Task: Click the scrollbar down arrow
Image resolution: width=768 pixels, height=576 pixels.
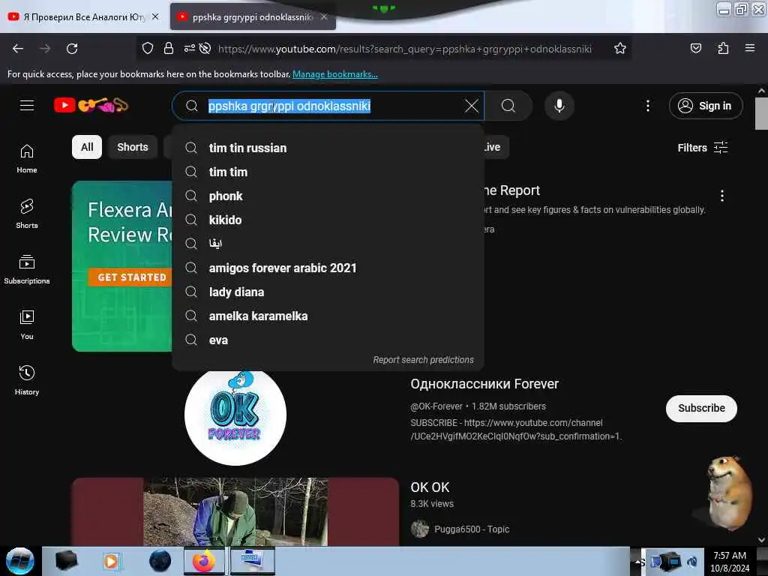Action: coord(761,540)
